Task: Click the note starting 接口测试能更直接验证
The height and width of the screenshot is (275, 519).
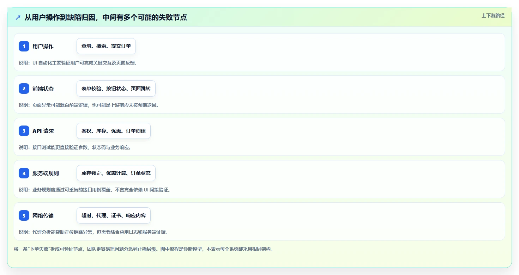Action: point(75,147)
